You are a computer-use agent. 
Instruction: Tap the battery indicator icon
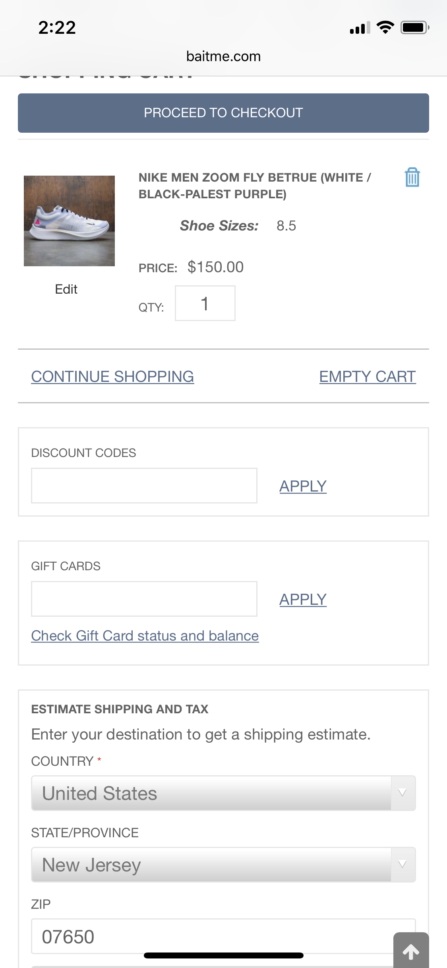(x=414, y=27)
